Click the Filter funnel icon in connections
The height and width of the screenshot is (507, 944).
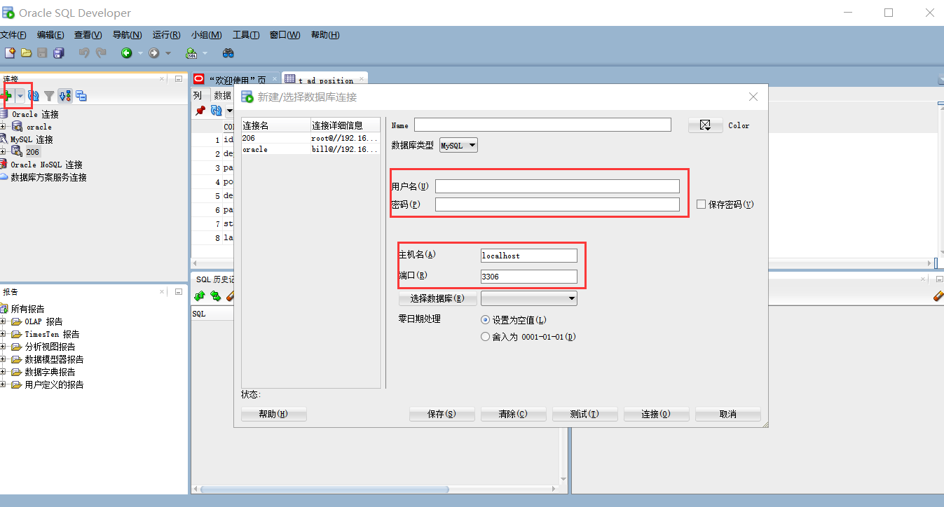pos(49,96)
